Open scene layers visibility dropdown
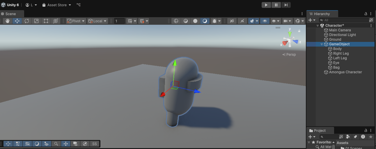Image resolution: width=376 pixels, height=149 pixels. (276, 21)
